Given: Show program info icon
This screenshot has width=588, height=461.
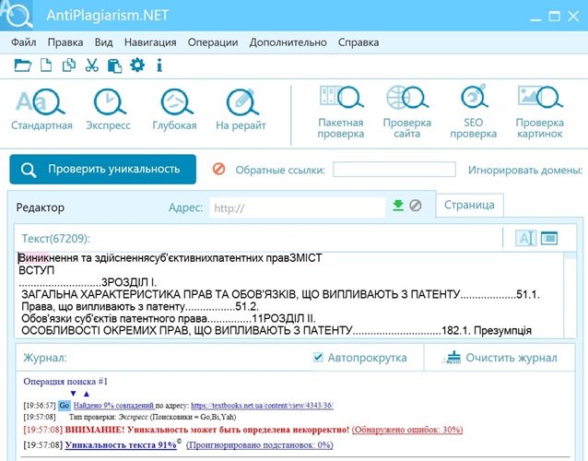Looking at the screenshot, I should [x=159, y=65].
